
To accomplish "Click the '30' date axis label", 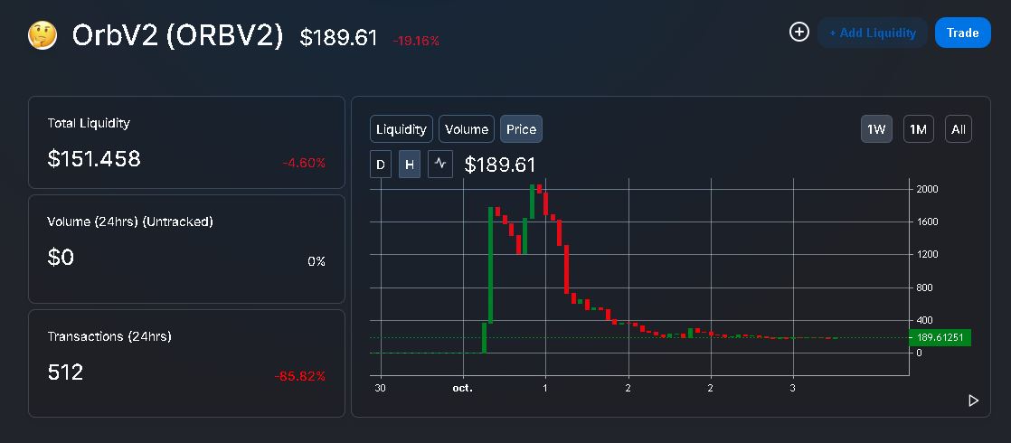I will tap(381, 388).
